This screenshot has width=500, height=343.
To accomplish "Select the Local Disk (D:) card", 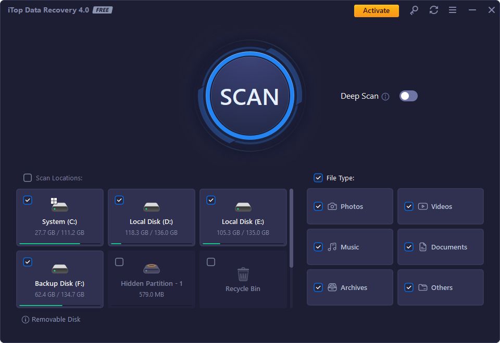I will (151, 217).
